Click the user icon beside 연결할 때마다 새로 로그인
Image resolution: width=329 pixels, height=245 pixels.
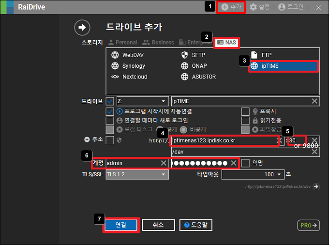(120, 121)
